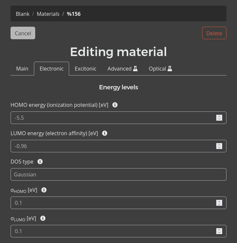The width and height of the screenshot is (237, 243).
Task: Click the DOS type info icon
Action: 40,162
